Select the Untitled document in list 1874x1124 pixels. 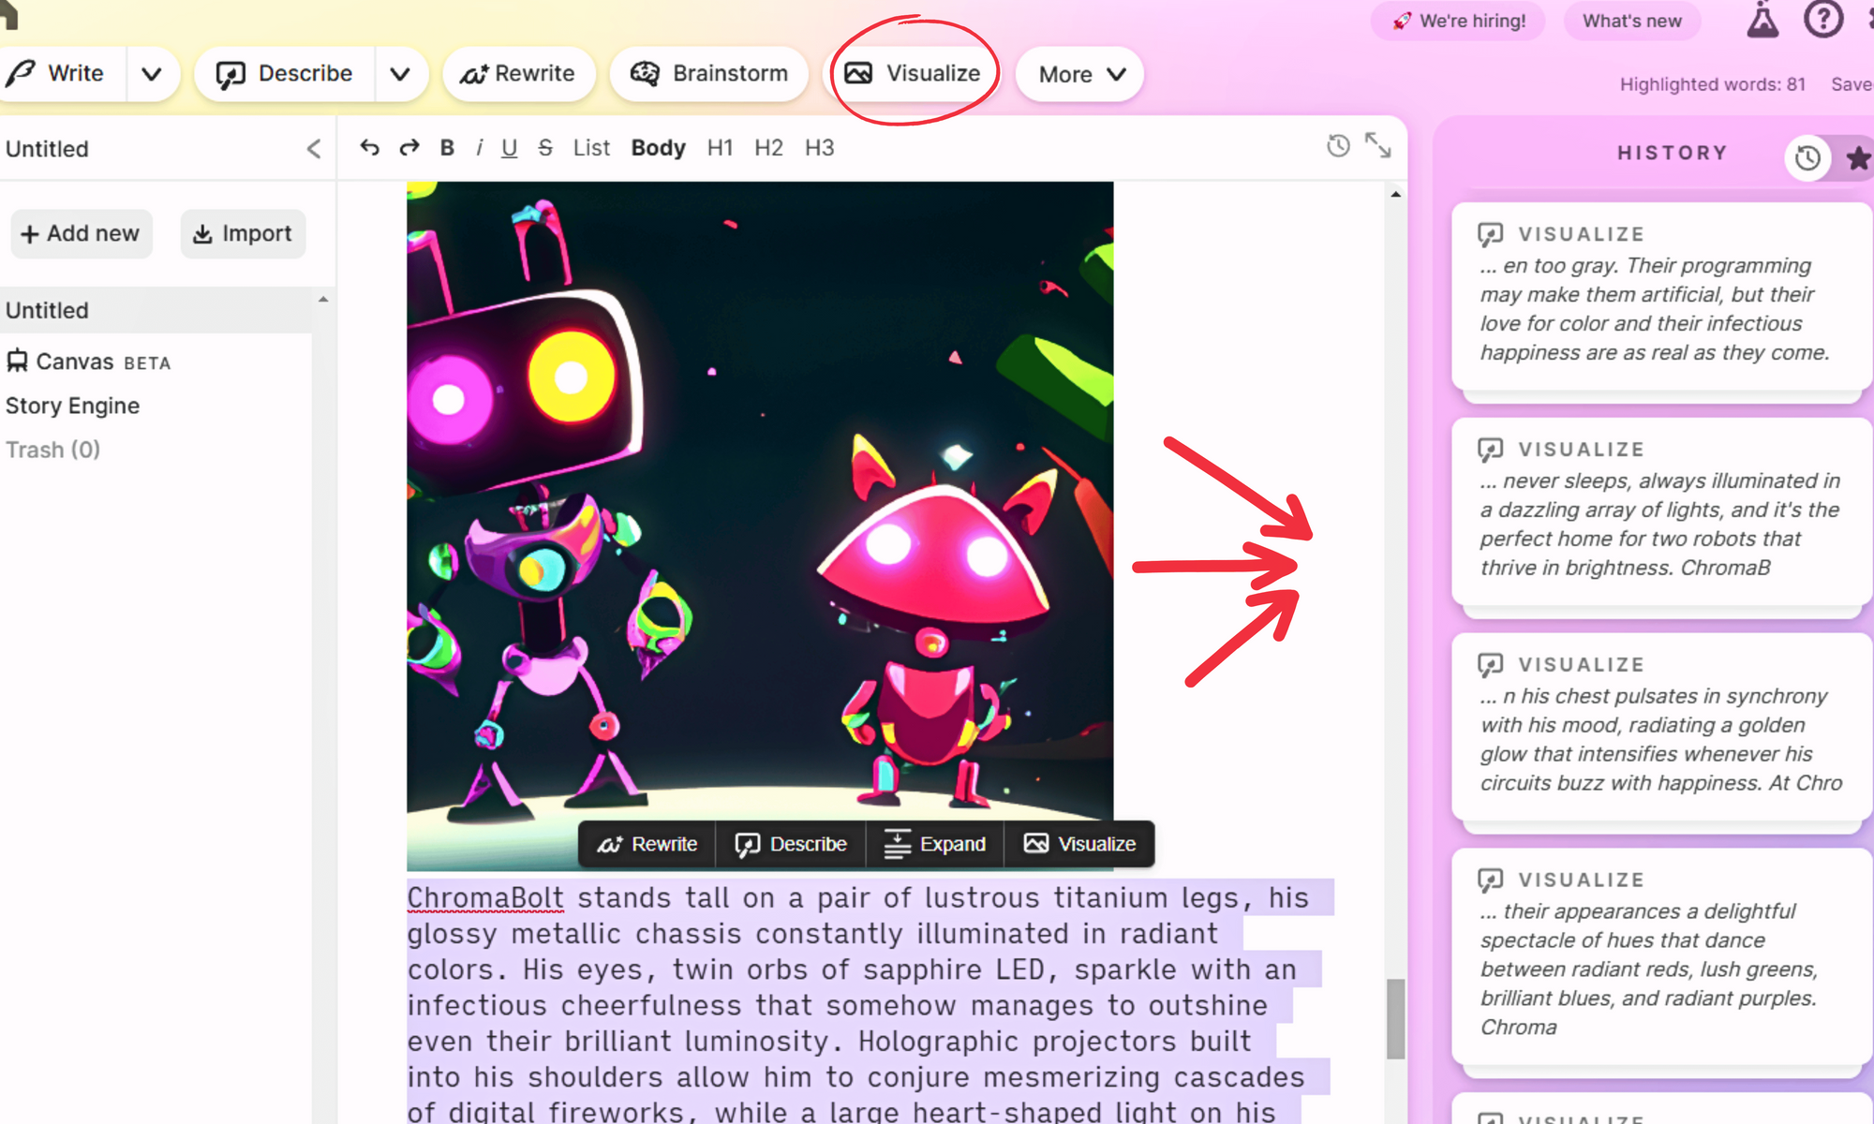point(156,310)
